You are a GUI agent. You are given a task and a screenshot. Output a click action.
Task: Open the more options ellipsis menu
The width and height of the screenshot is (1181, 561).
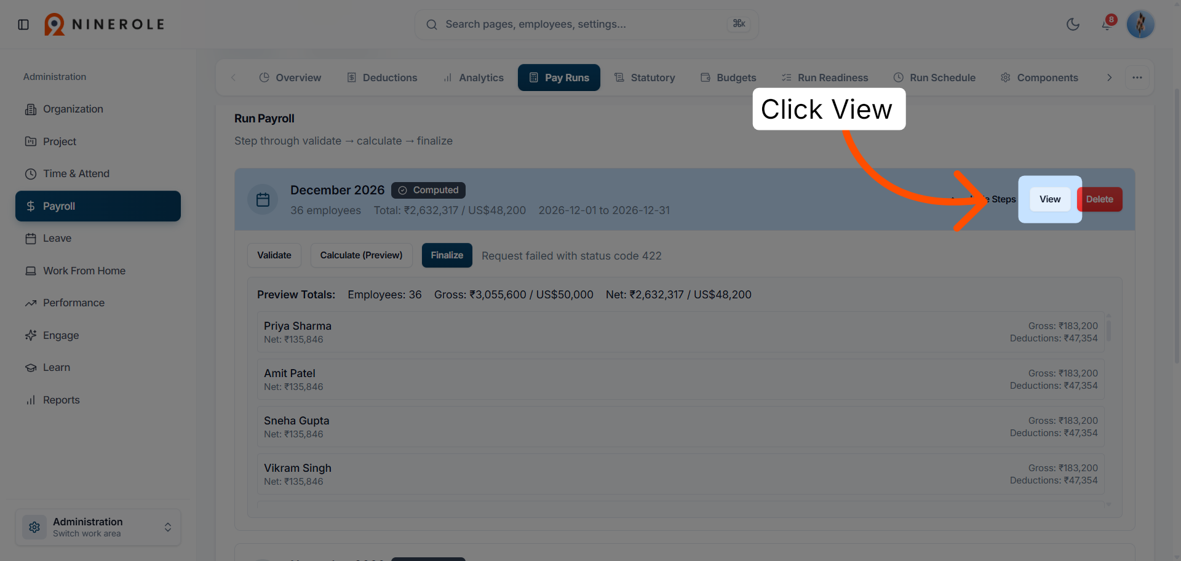point(1137,78)
